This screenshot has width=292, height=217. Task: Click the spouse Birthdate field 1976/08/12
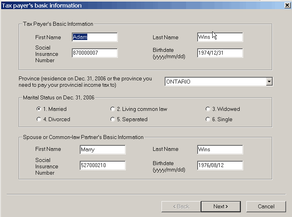(220, 165)
